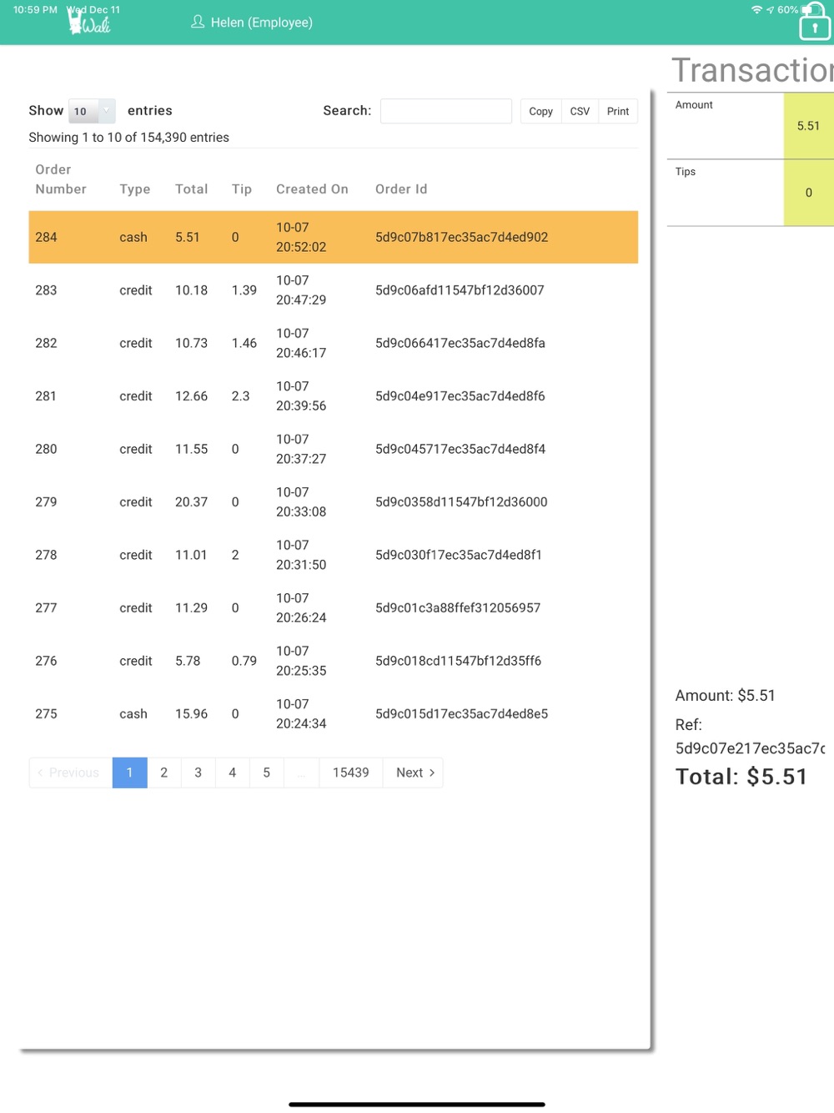Click order id 5d9c018cd11547bf12d35ff6
Screen dimensions: 834x1113
(458, 661)
